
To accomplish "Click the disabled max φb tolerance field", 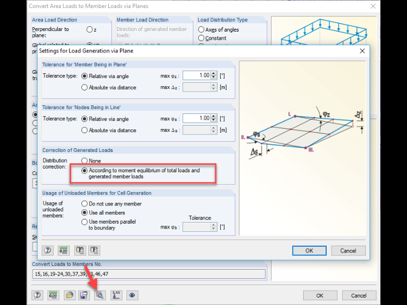I will tap(197, 227).
